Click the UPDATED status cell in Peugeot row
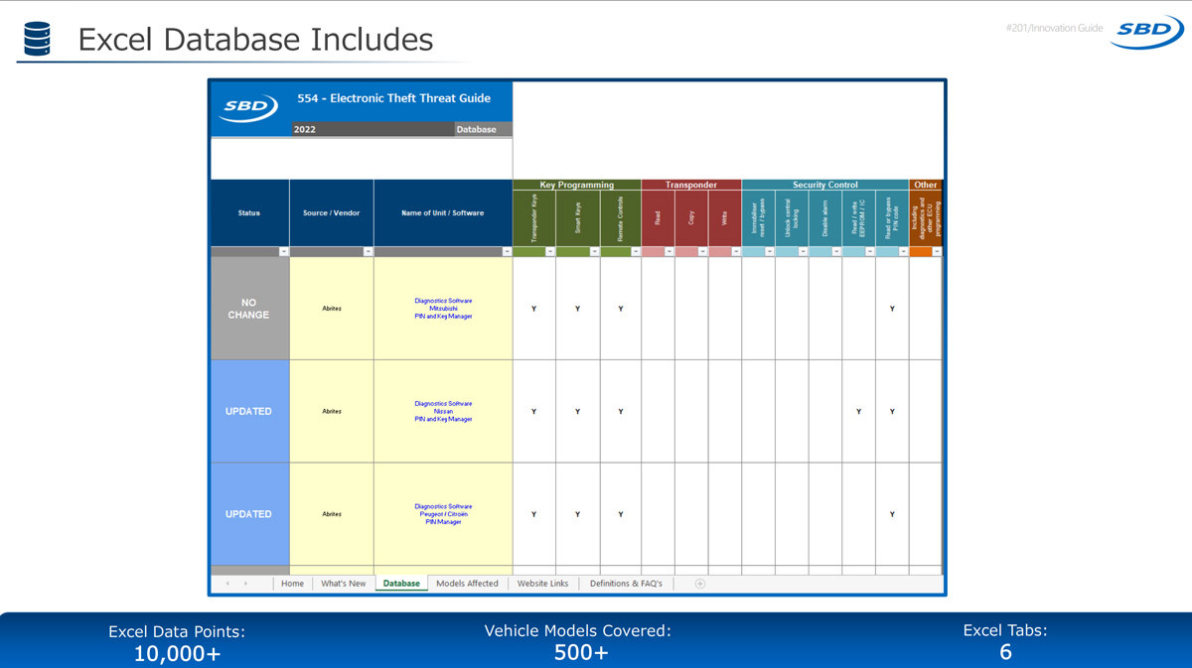The image size is (1192, 668). (248, 514)
